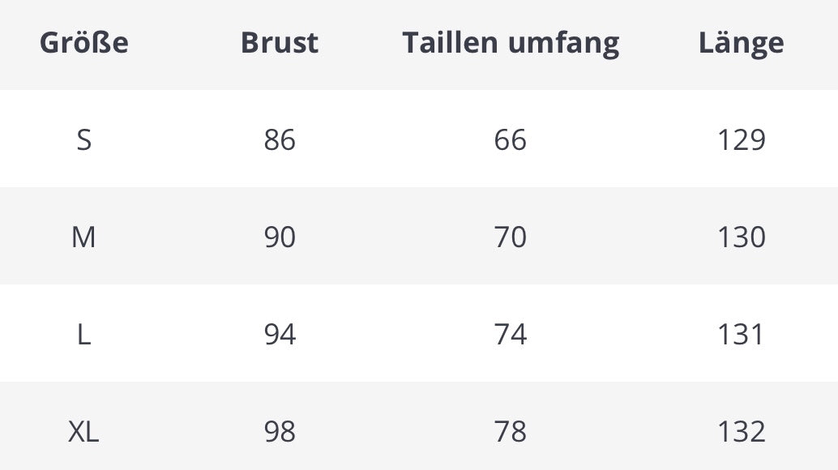Click Brust value 90 for size M
The image size is (838, 470).
pos(280,237)
